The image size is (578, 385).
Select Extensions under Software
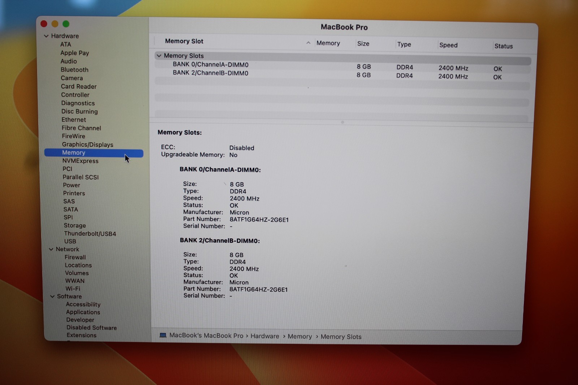tap(82, 335)
